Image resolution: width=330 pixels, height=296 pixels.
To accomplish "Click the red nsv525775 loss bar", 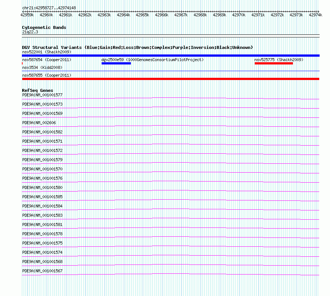I will [x=274, y=63].
